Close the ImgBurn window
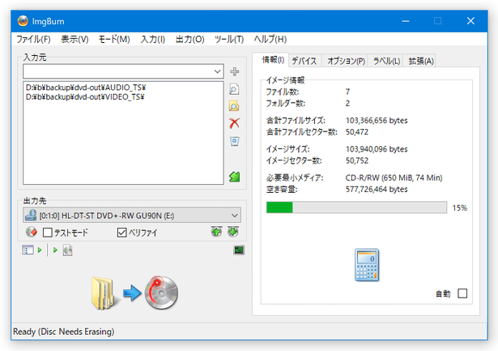498x351 pixels. point(470,21)
